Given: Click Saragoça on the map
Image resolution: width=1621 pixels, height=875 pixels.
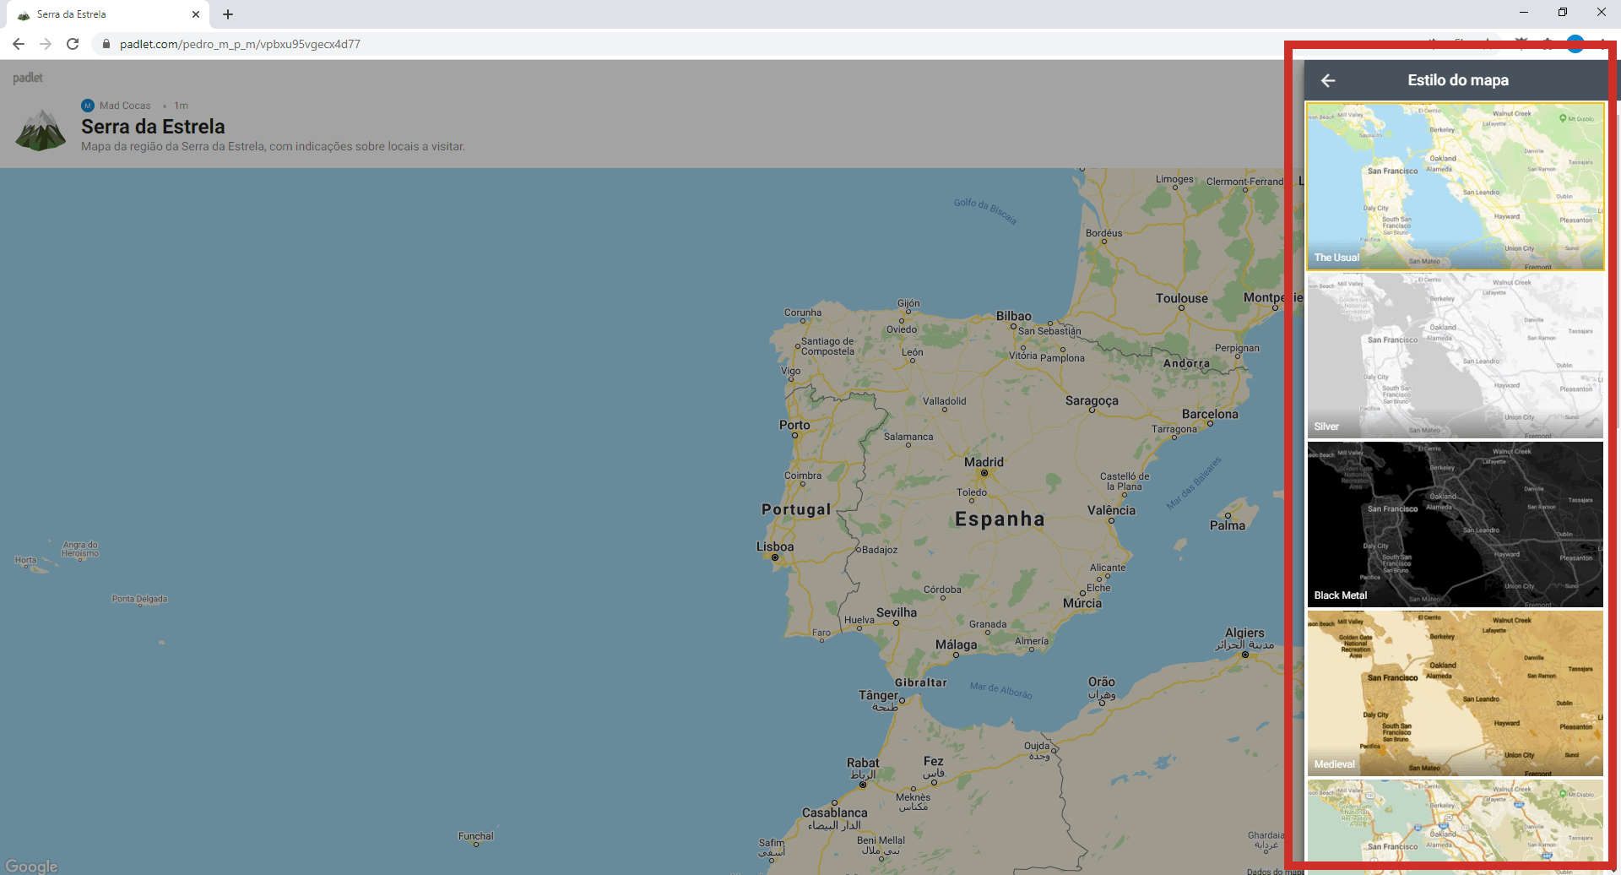Looking at the screenshot, I should point(1092,401).
